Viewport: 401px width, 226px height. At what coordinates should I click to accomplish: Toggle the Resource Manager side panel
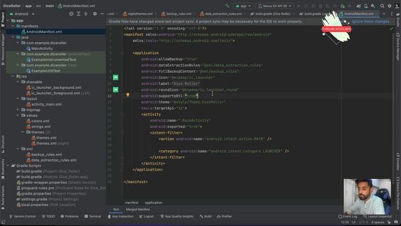(3, 49)
